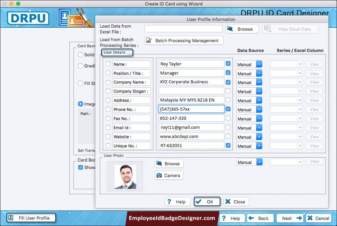Select the Solid card background radio
337x226 pixels.
81,55
